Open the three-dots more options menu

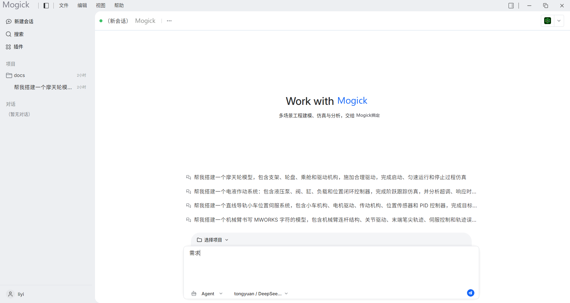pos(169,21)
